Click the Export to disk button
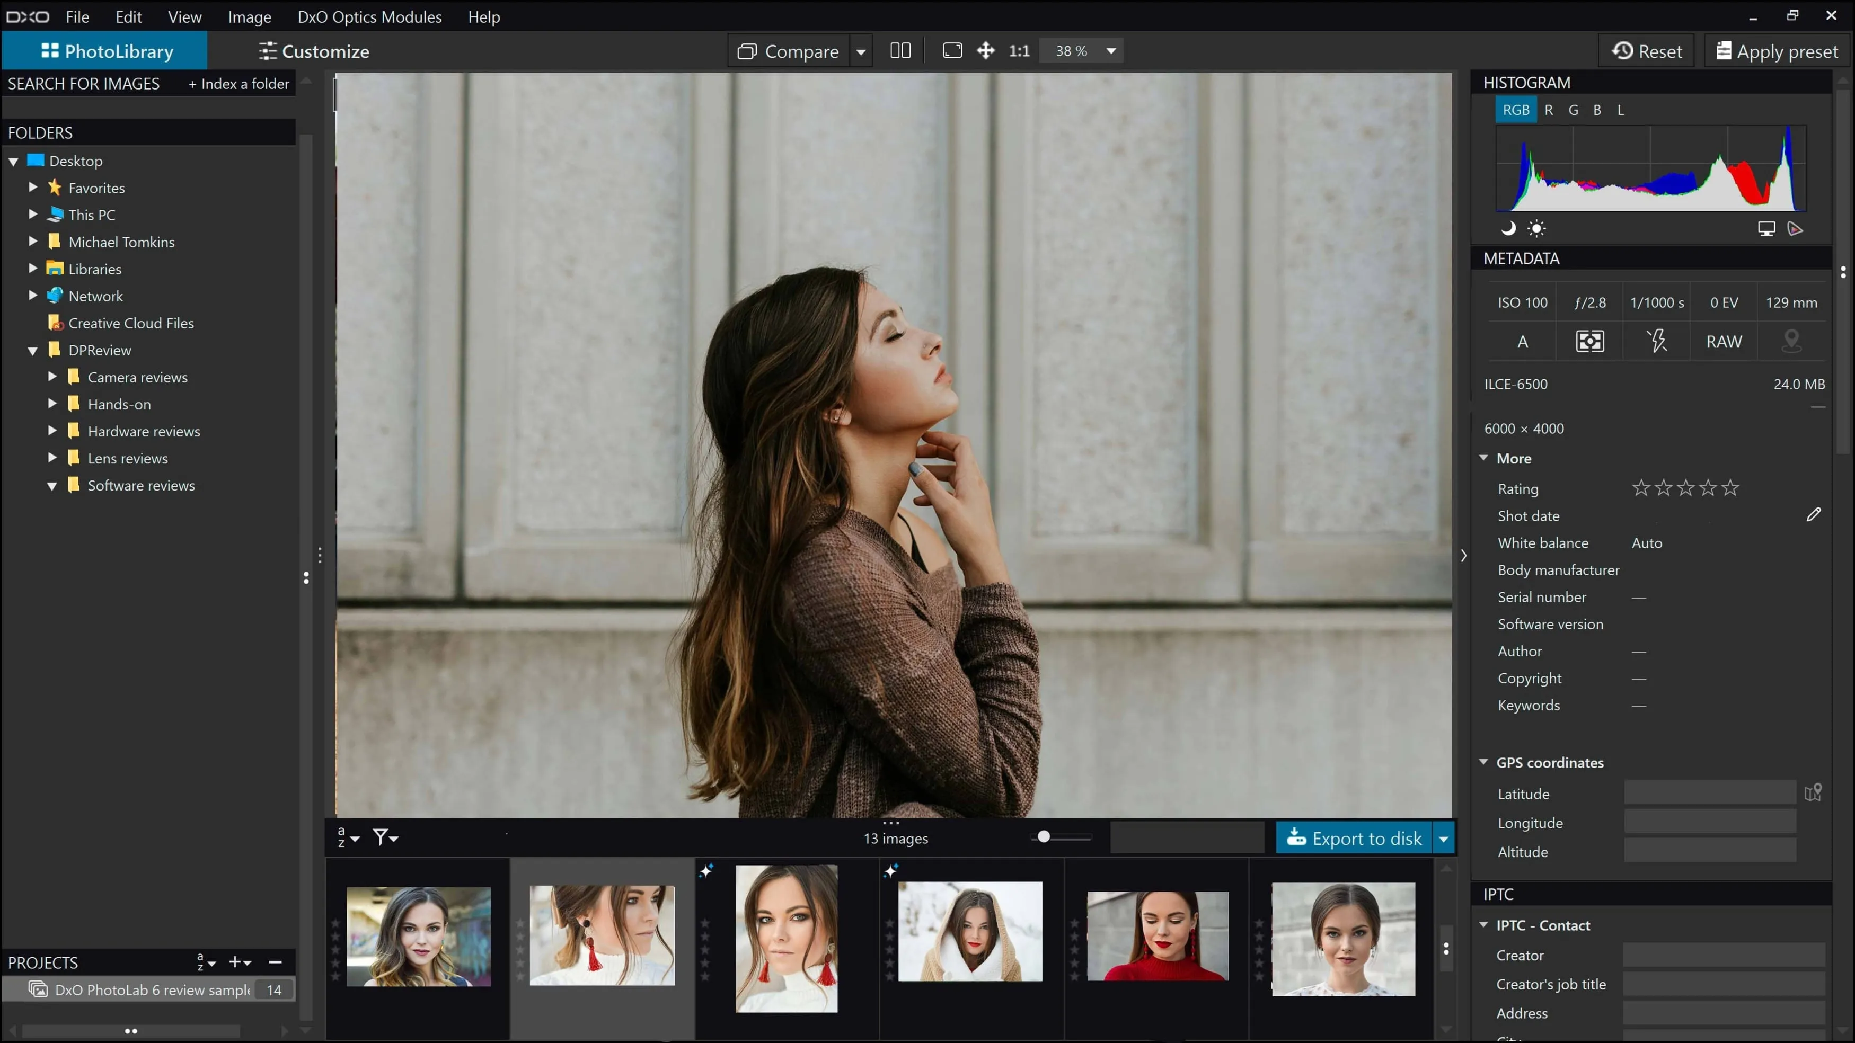Image resolution: width=1855 pixels, height=1043 pixels. pos(1353,838)
